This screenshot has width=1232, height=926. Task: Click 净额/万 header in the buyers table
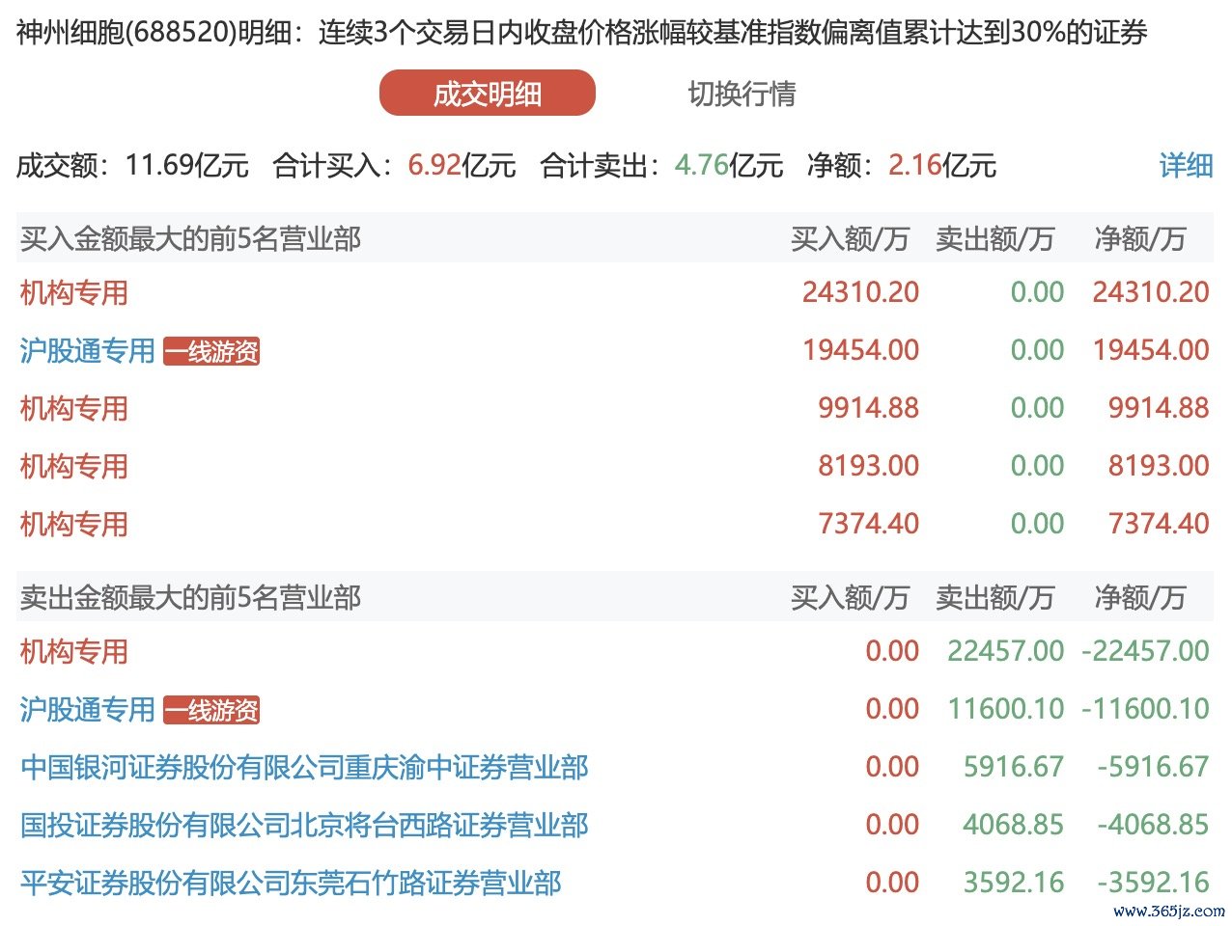[1139, 238]
